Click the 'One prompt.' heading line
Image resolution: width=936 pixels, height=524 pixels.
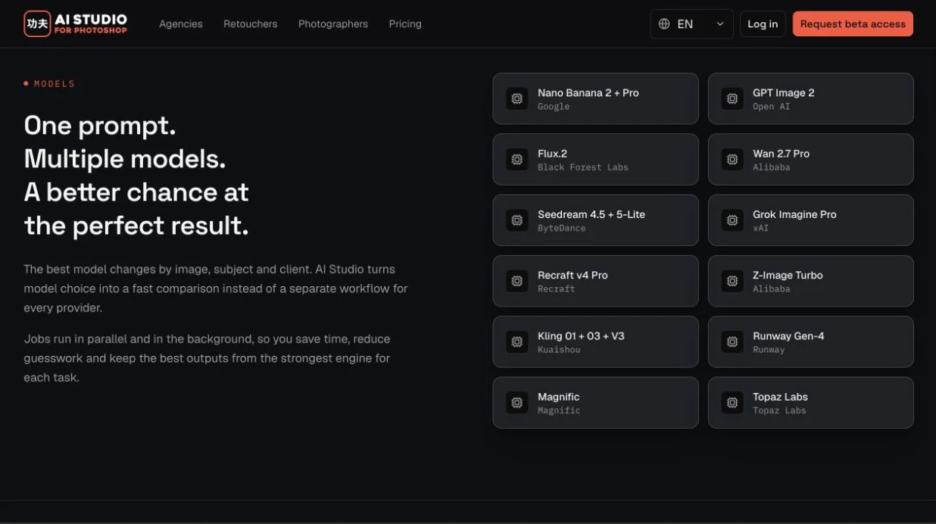point(100,126)
